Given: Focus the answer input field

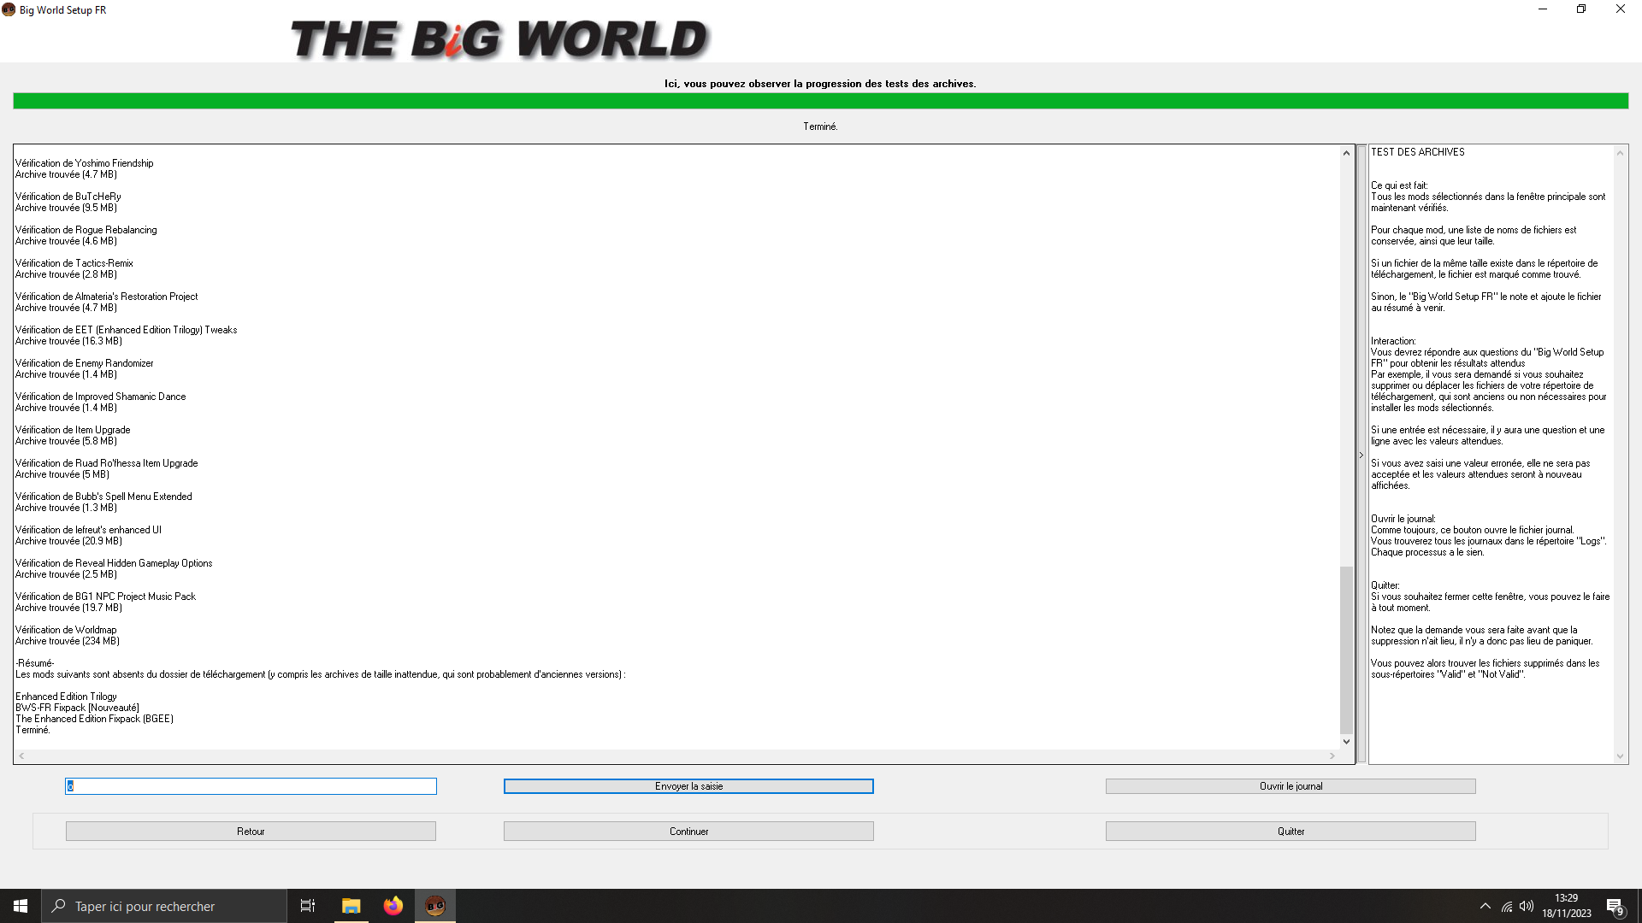Looking at the screenshot, I should tap(251, 786).
